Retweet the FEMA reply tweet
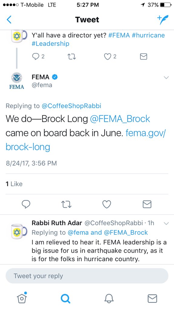 66,204
